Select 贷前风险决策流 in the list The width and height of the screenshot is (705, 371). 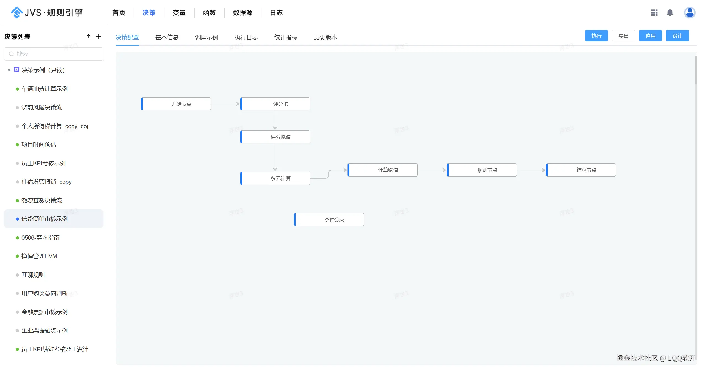(42, 107)
